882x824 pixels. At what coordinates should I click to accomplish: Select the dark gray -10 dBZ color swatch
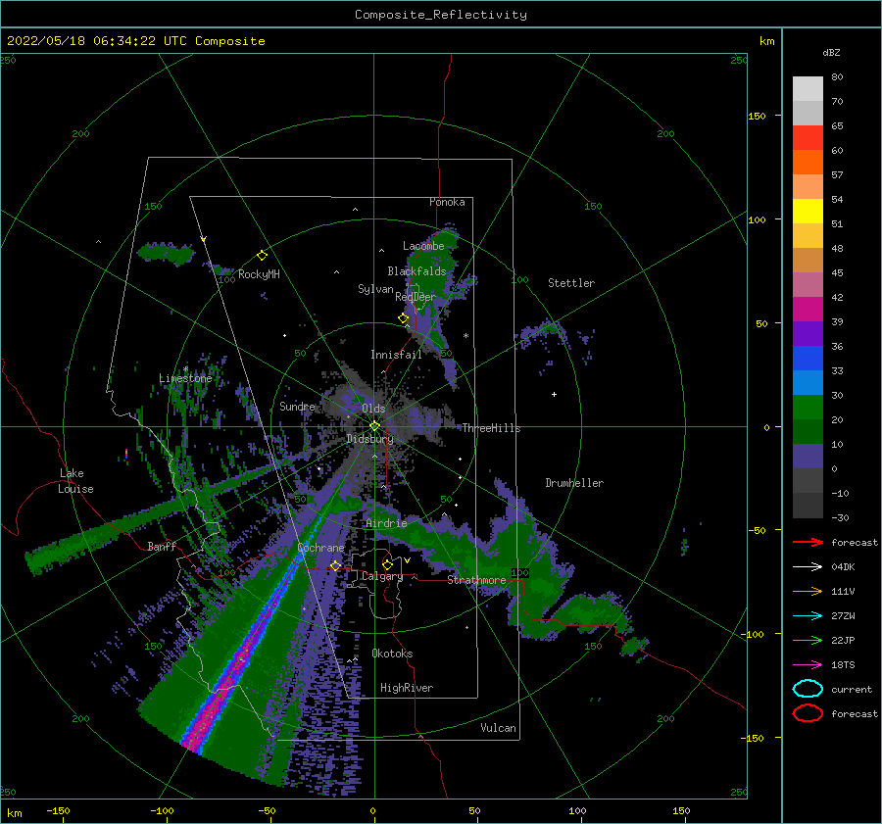point(808,505)
